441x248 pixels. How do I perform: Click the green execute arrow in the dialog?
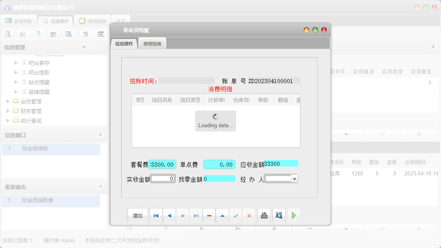[x=294, y=215]
